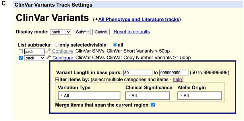Image resolution: width=244 pixels, height=121 pixels.
Task: Select 'only selected/visible' radio button
Action: point(57,45)
